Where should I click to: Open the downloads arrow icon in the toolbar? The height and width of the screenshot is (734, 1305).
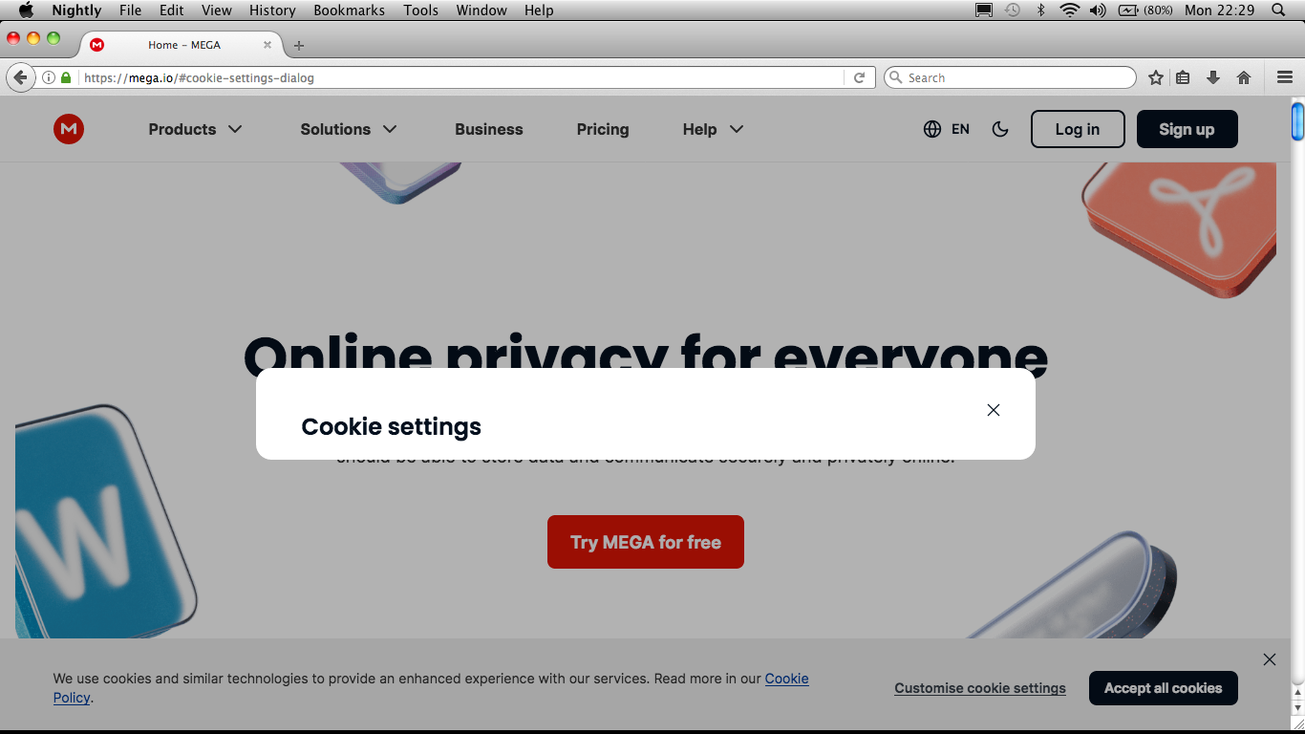tap(1213, 77)
